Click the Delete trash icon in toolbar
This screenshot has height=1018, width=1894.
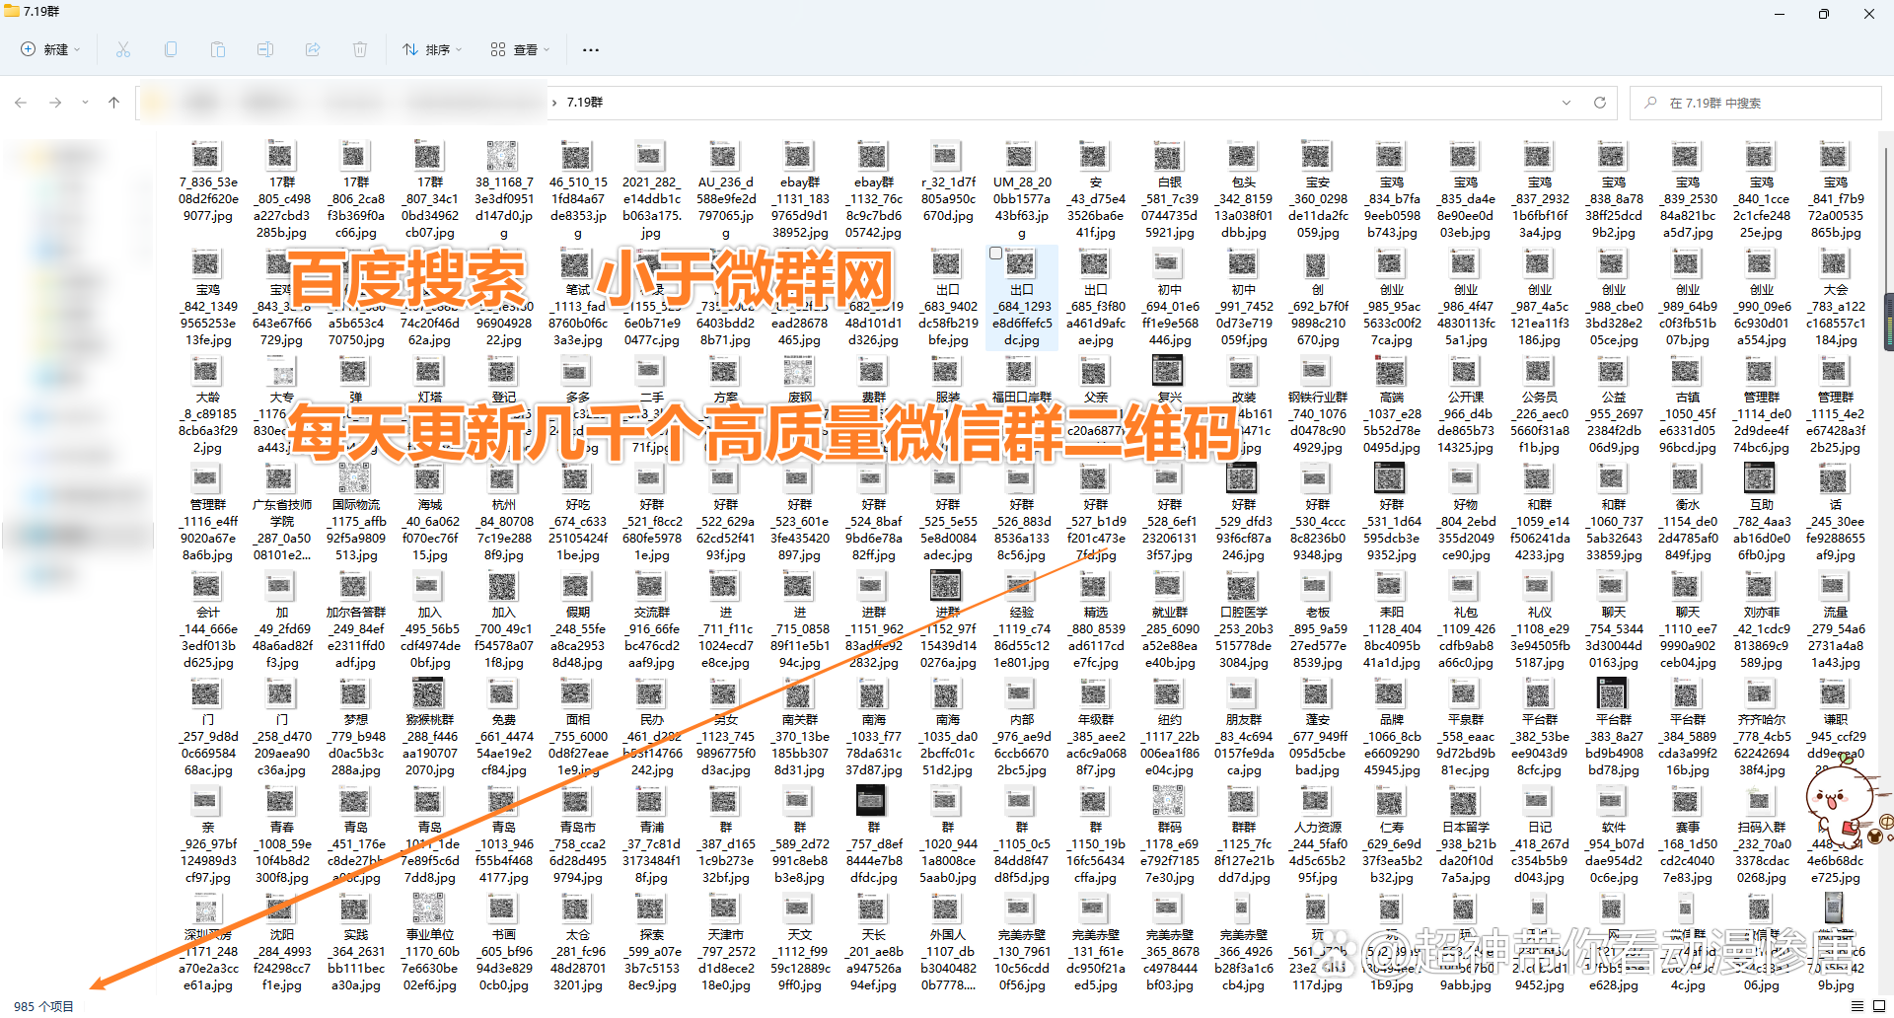[360, 49]
